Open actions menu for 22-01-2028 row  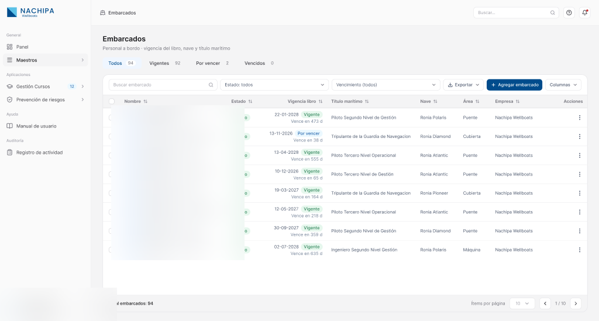[x=580, y=118]
